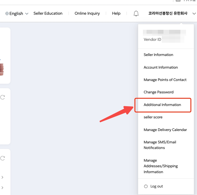This screenshot has height=195, width=197.
Task: Go to Online Inquiry
Action: pos(87,13)
